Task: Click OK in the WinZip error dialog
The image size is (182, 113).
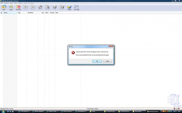Action: point(97,61)
